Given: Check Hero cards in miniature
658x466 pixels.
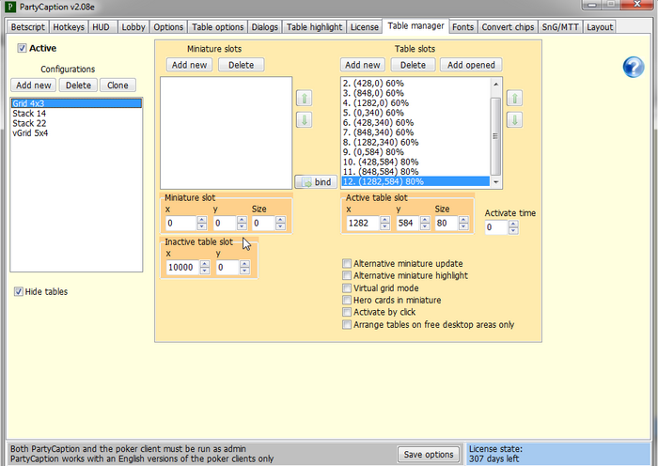Looking at the screenshot, I should pyautogui.click(x=347, y=300).
